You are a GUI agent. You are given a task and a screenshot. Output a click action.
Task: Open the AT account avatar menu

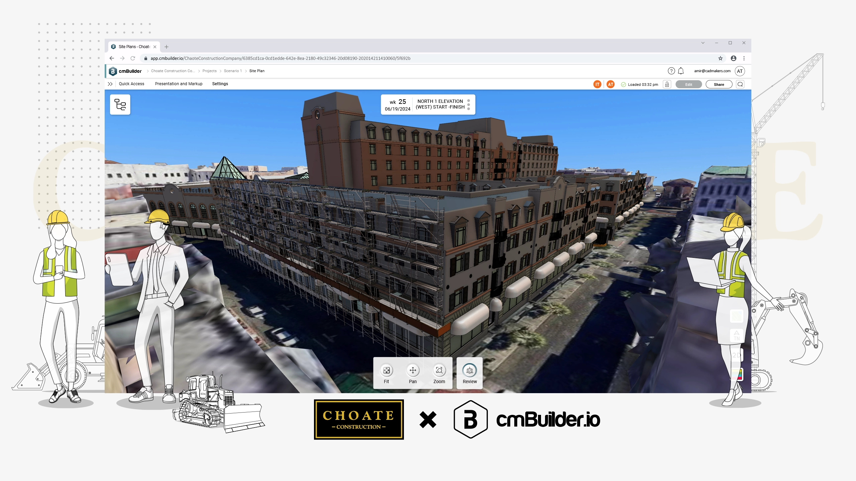(740, 71)
